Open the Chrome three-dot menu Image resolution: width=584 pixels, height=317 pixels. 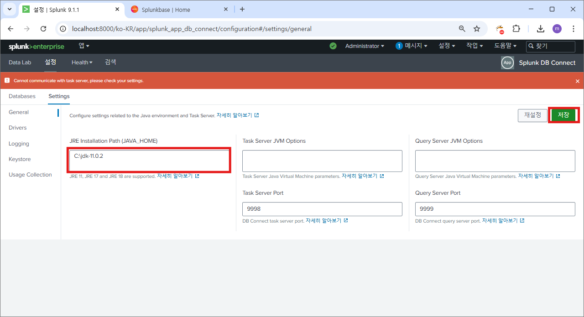(574, 29)
